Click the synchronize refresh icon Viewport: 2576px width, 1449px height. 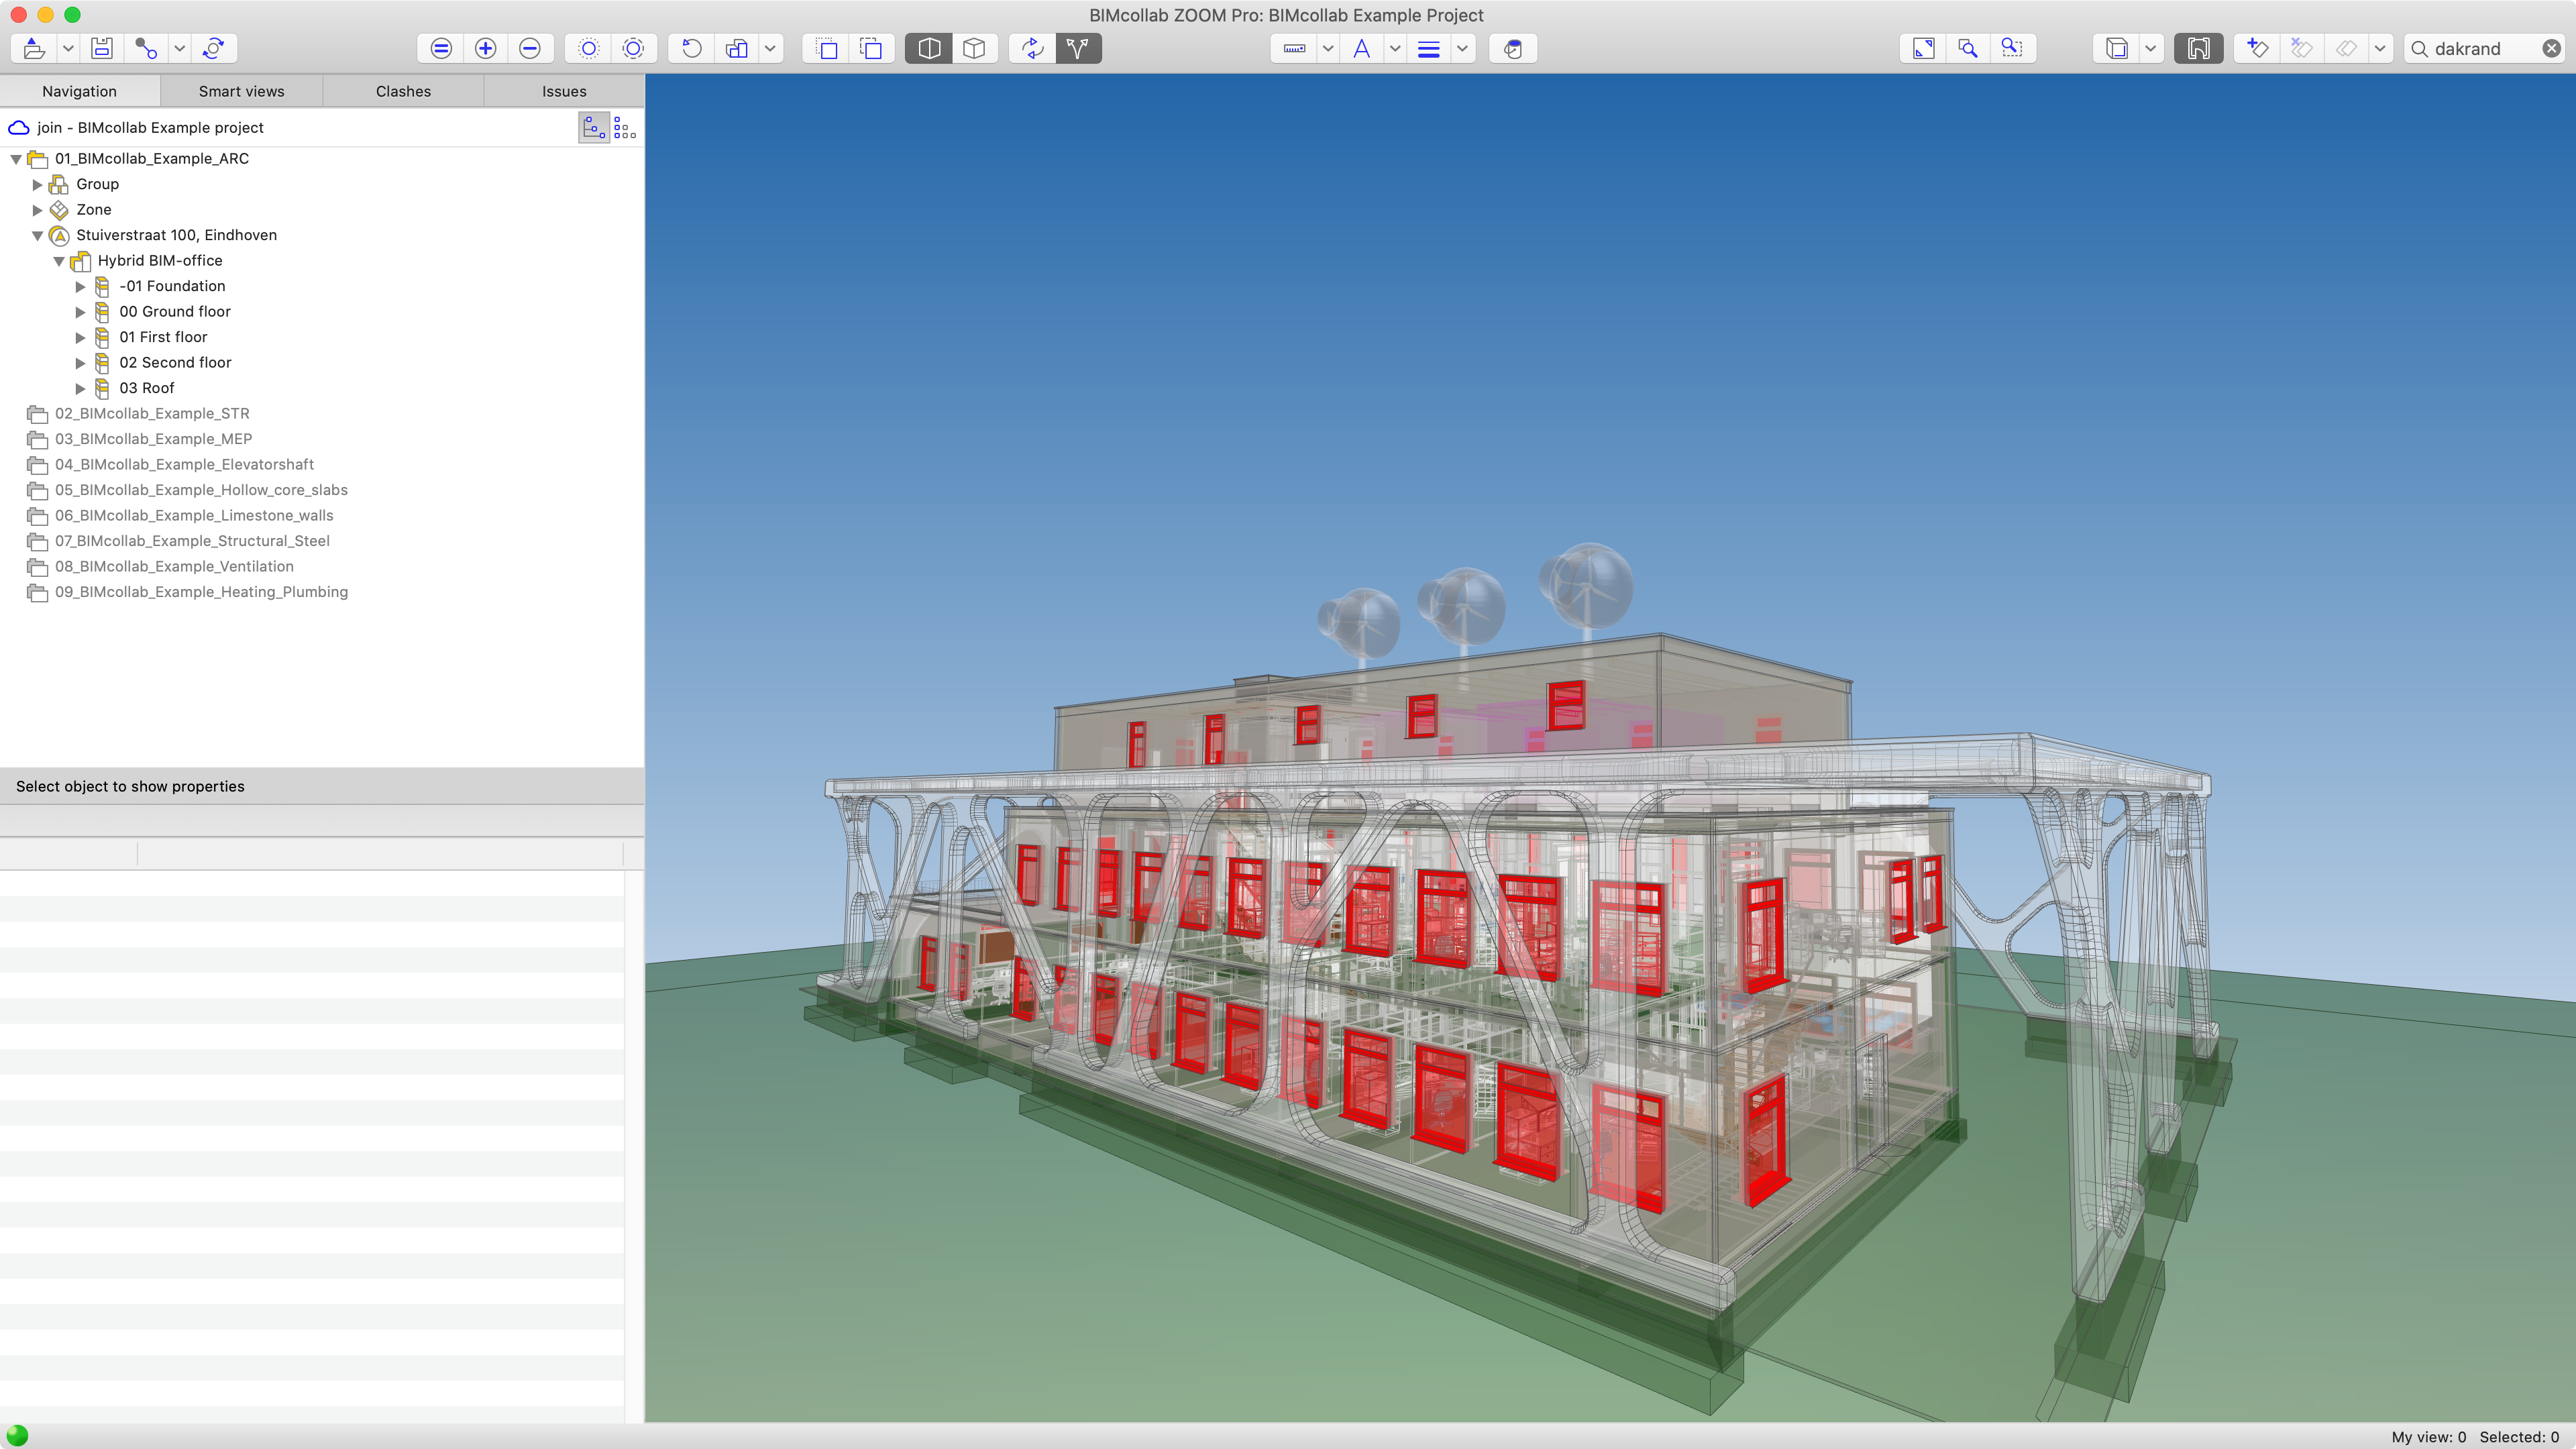click(213, 48)
